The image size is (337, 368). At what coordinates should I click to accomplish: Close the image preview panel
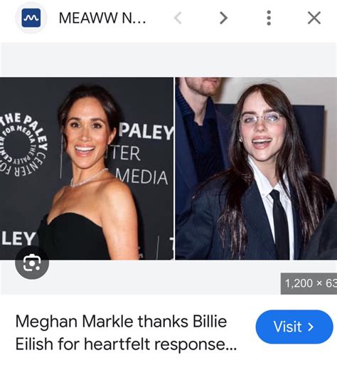click(x=314, y=18)
